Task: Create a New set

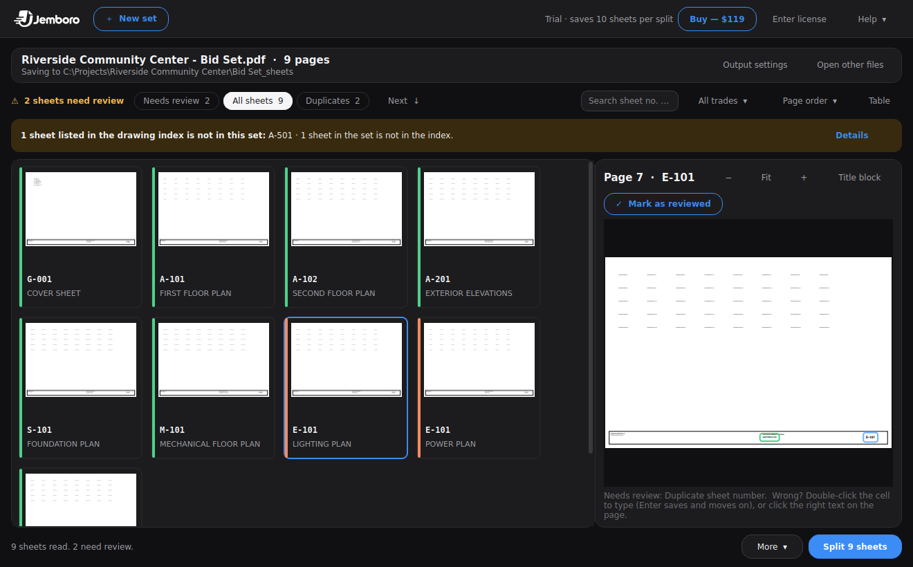Action: [131, 19]
